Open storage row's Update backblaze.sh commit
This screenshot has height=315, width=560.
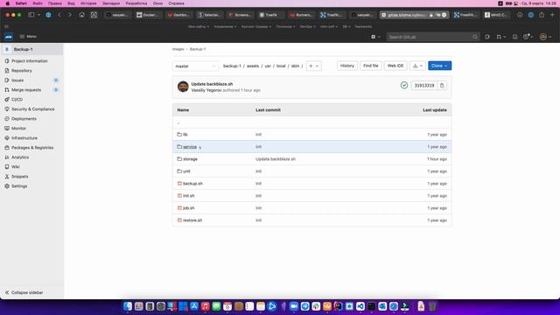[276, 159]
